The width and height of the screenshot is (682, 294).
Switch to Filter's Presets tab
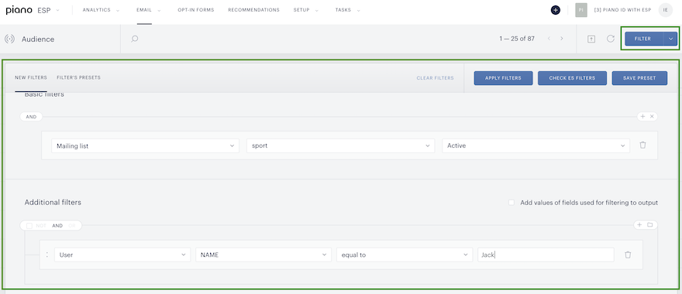coord(78,77)
